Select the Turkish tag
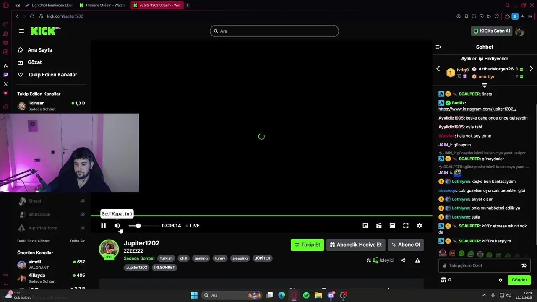Viewport: 537px width, 302px height. tap(166, 258)
